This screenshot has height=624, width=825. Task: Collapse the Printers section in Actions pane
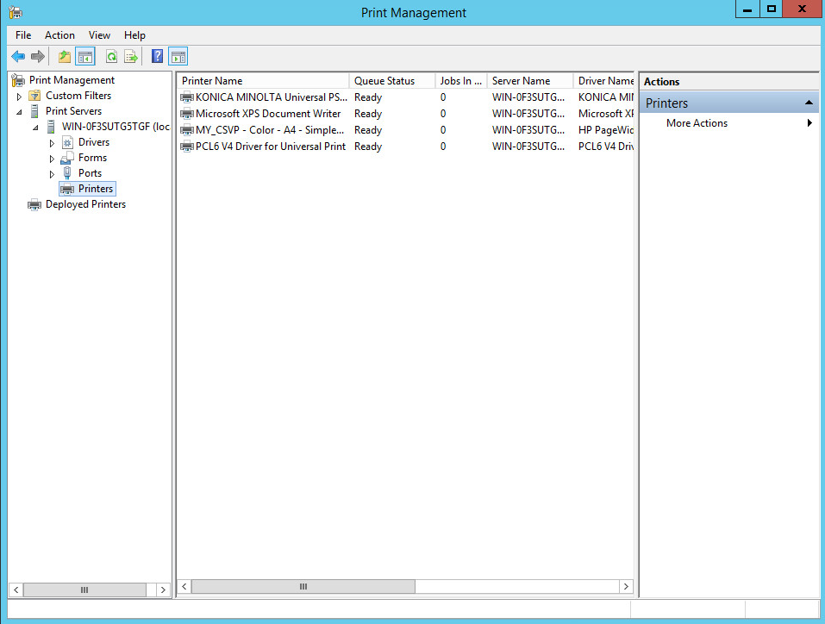(809, 103)
